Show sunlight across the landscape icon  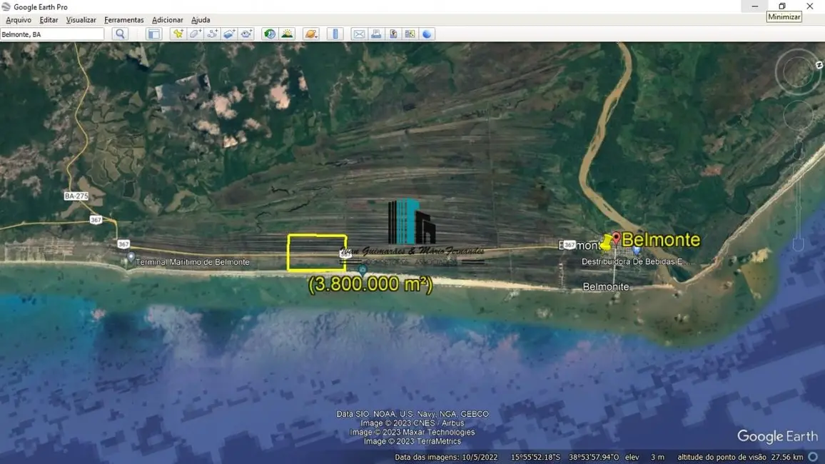(x=288, y=34)
